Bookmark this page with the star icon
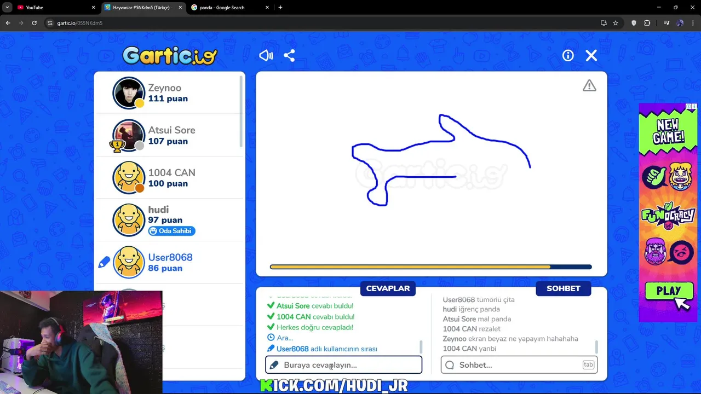The image size is (701, 394). click(x=616, y=23)
